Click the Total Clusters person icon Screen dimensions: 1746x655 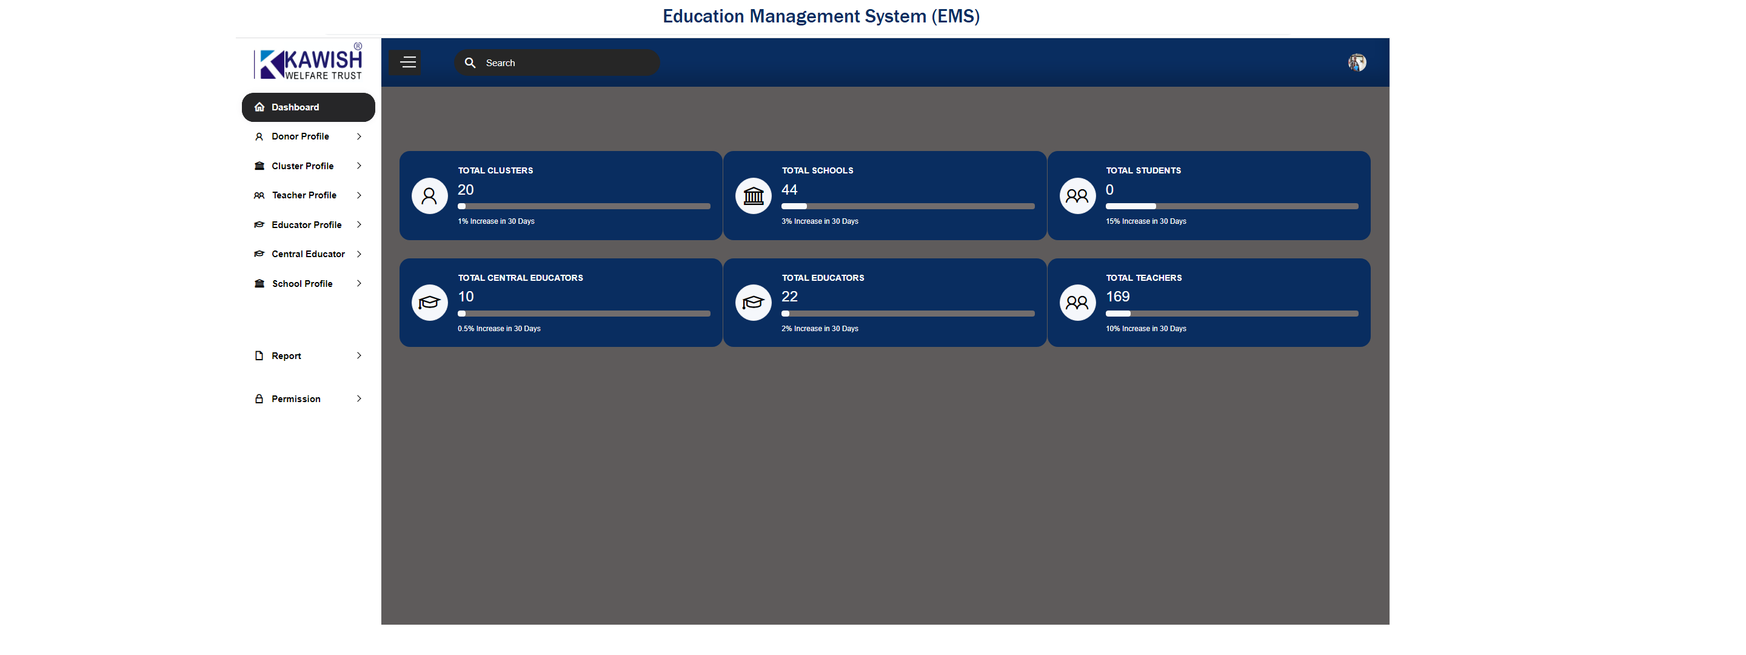[x=429, y=196]
